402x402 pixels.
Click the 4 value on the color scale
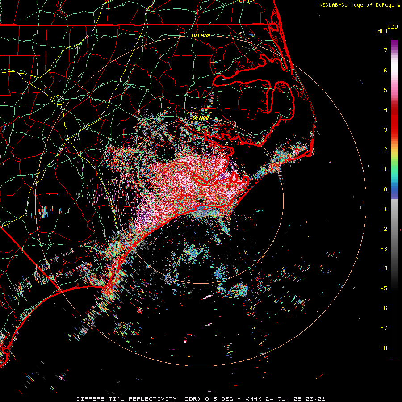point(385,110)
